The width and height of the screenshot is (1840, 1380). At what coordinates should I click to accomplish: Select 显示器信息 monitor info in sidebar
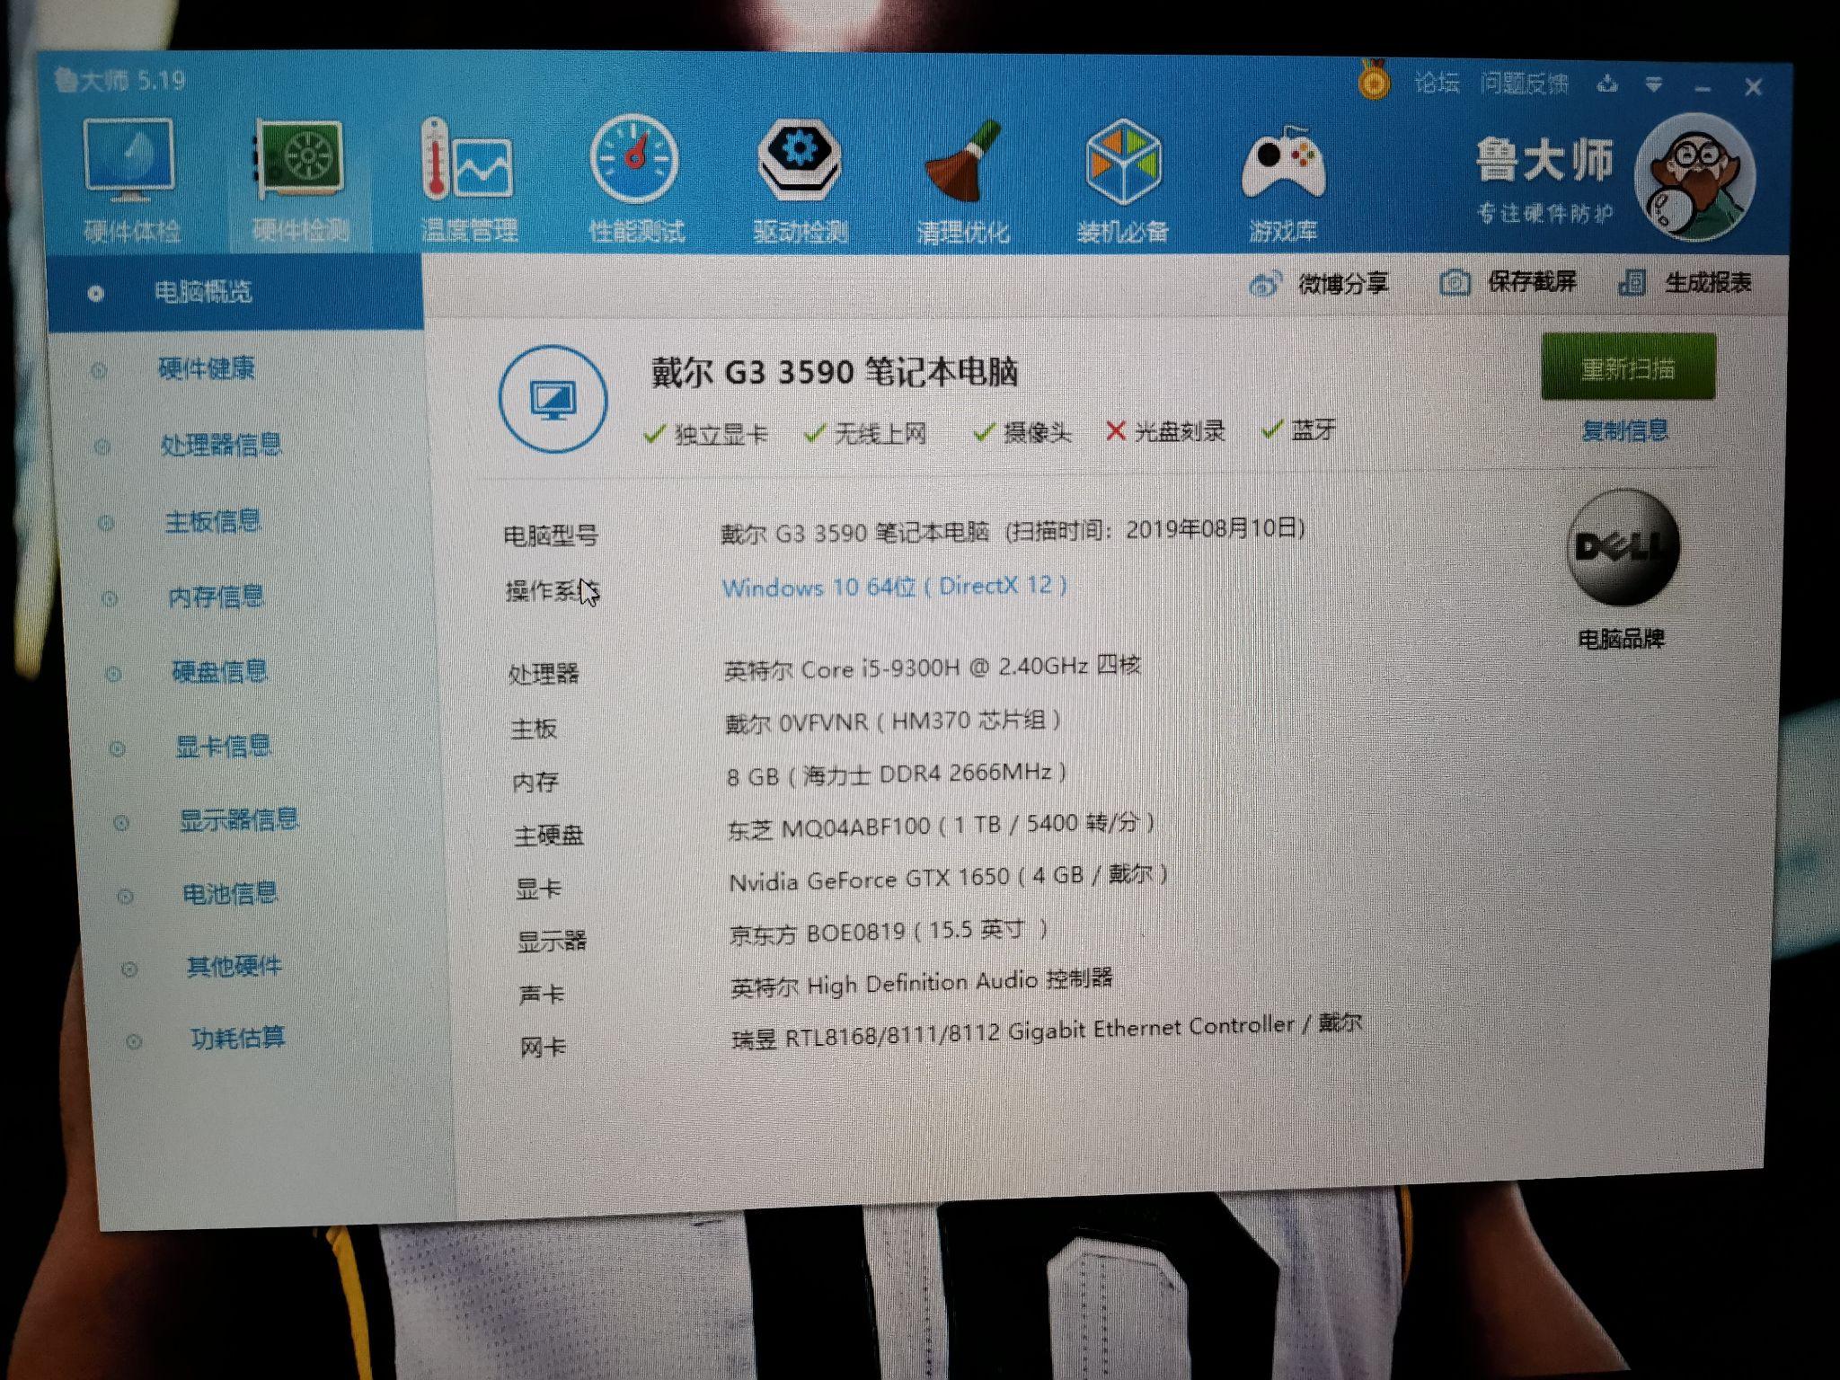(239, 819)
